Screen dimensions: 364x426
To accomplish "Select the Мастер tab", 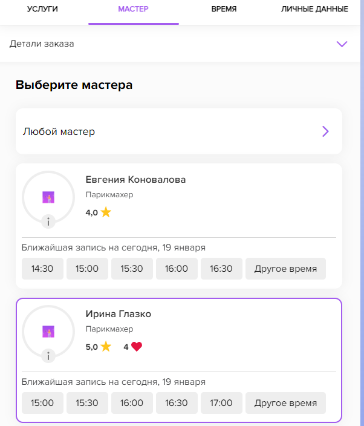I will [133, 9].
